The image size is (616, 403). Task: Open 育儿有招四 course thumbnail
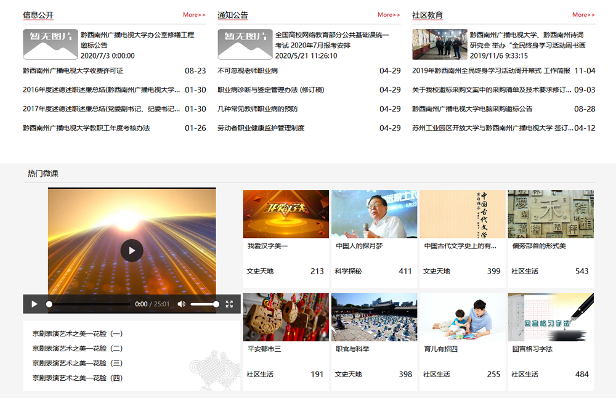(x=462, y=317)
